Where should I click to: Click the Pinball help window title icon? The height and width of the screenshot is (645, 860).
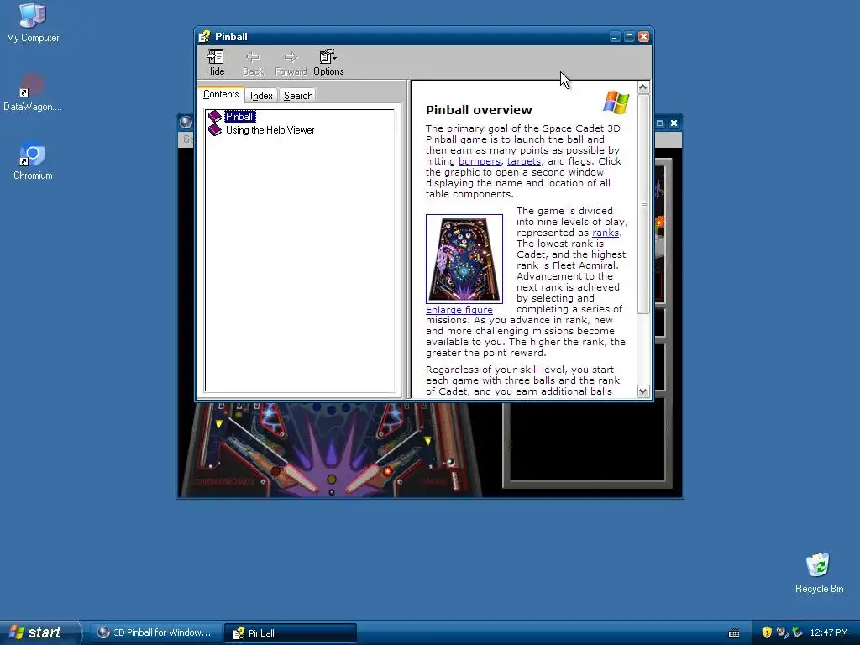[x=205, y=37]
